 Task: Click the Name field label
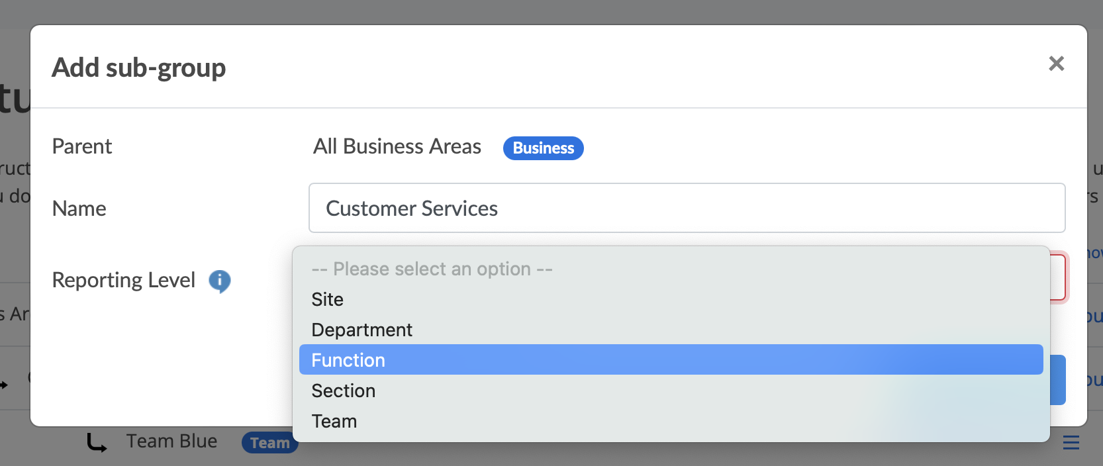tap(79, 209)
